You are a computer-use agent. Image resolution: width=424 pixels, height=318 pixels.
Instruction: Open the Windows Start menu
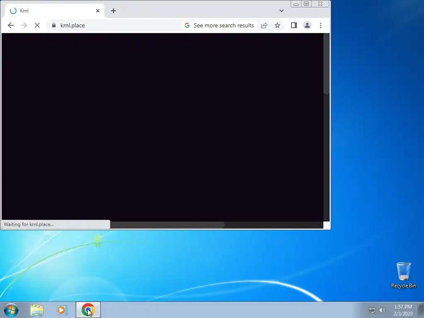click(x=11, y=310)
